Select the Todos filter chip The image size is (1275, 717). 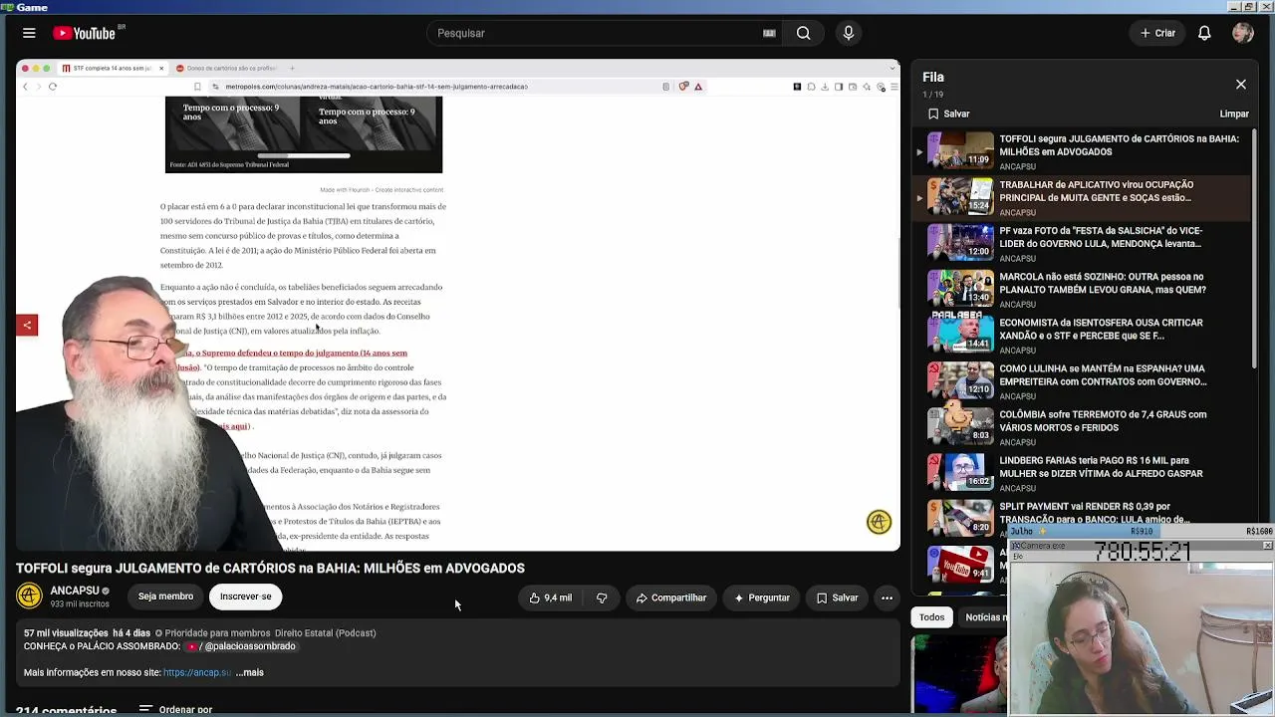(x=932, y=617)
